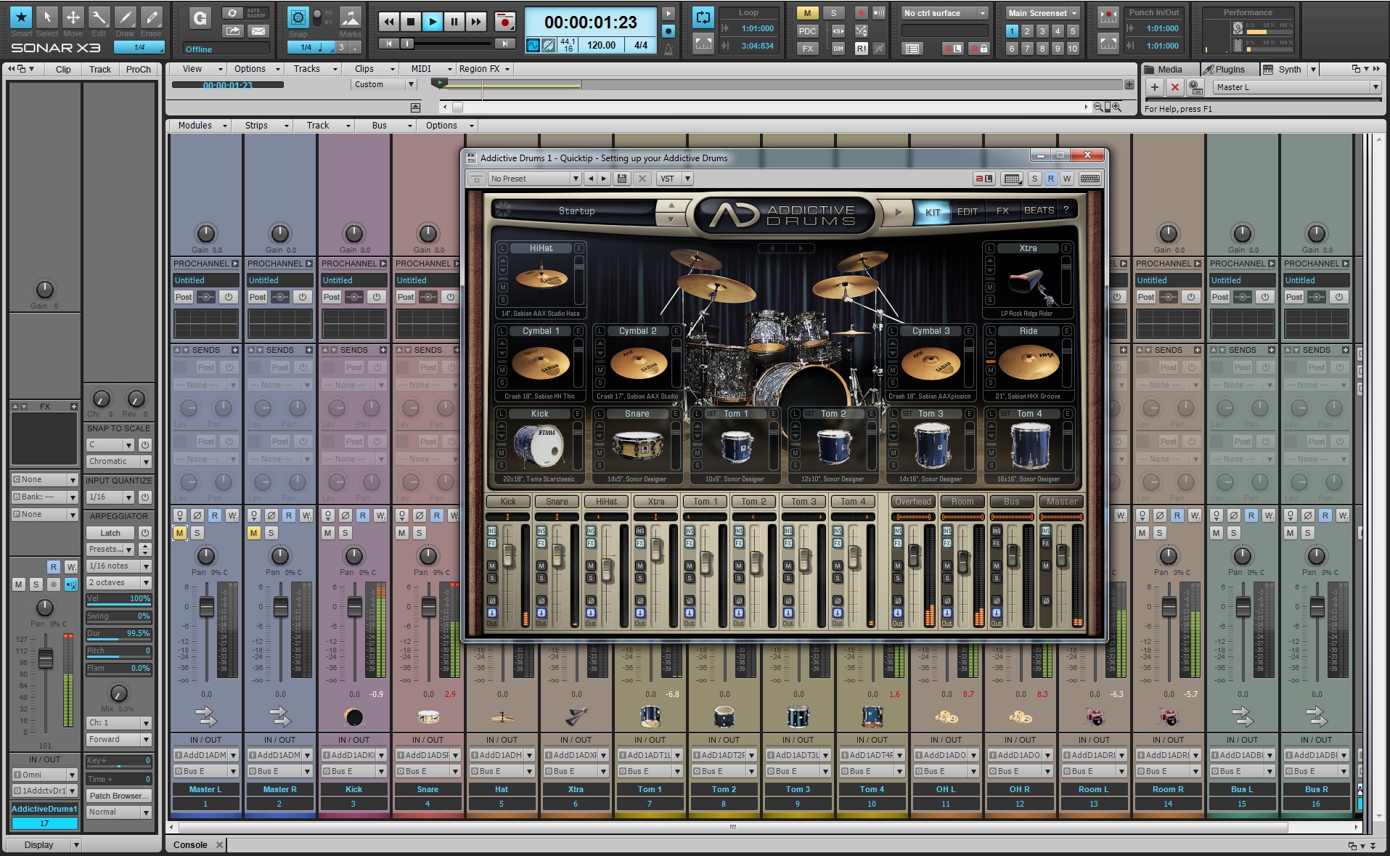The image size is (1390, 856).
Task: Select the Snare drum kit piece
Action: pyautogui.click(x=637, y=445)
